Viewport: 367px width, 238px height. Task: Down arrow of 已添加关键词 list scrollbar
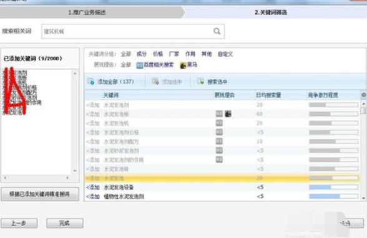point(75,171)
